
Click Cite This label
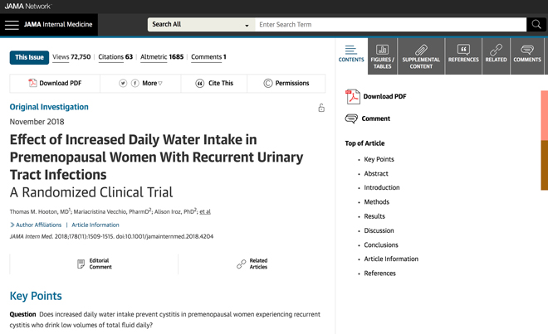[221, 84]
